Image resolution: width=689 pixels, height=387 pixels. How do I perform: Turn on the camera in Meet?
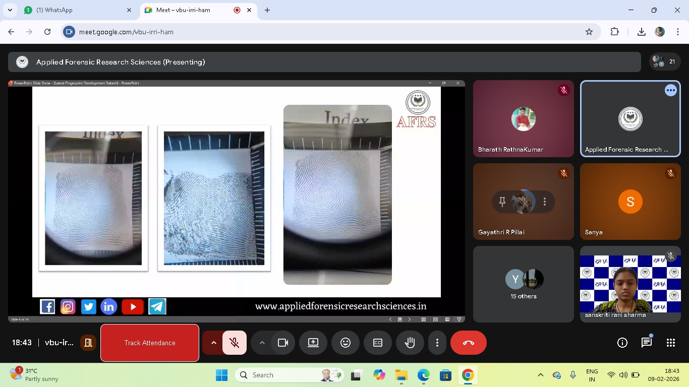[x=283, y=343]
